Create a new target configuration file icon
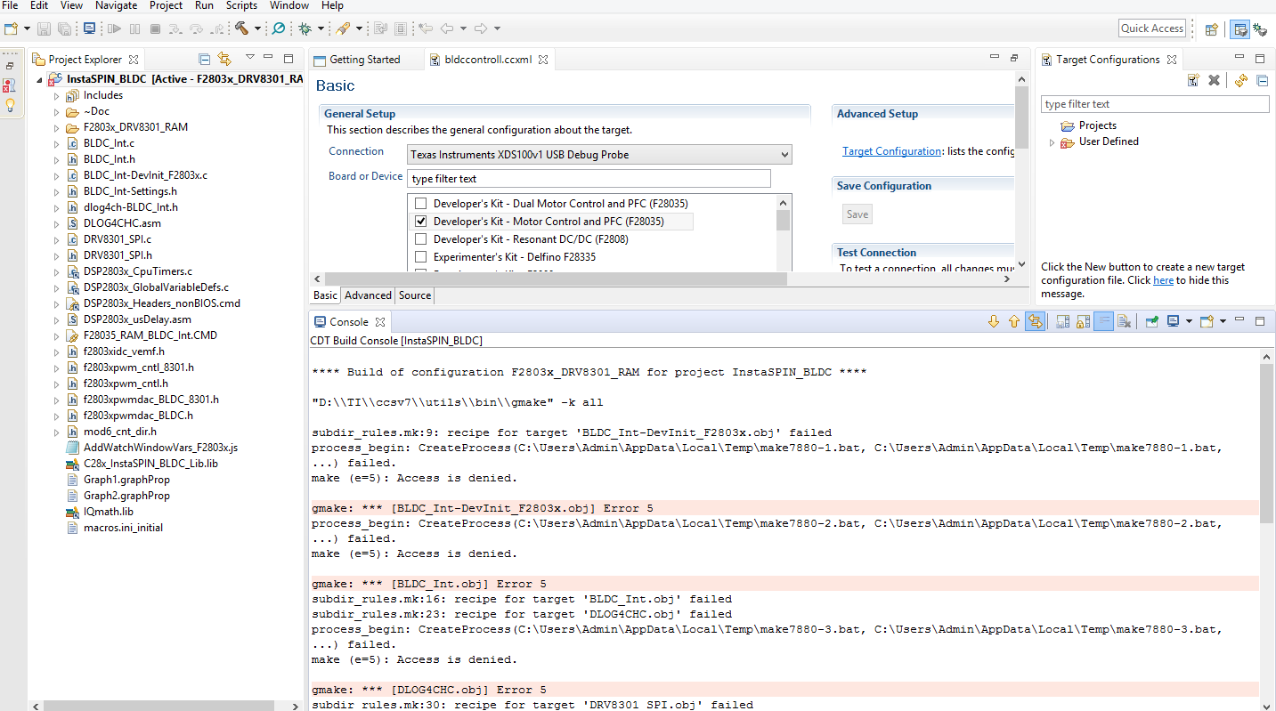1276x711 pixels. pyautogui.click(x=1193, y=80)
